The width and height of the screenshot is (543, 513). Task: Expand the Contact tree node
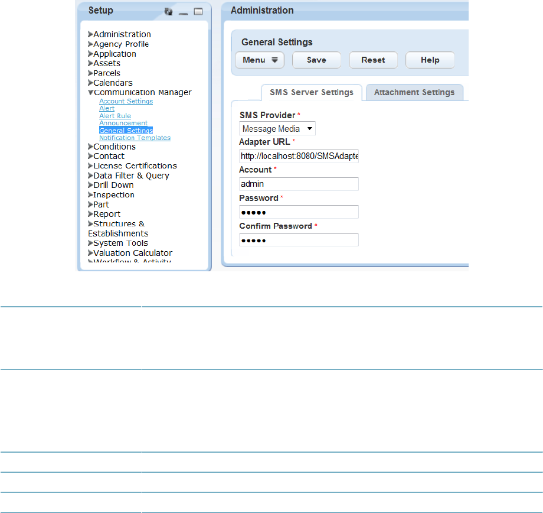click(x=90, y=156)
